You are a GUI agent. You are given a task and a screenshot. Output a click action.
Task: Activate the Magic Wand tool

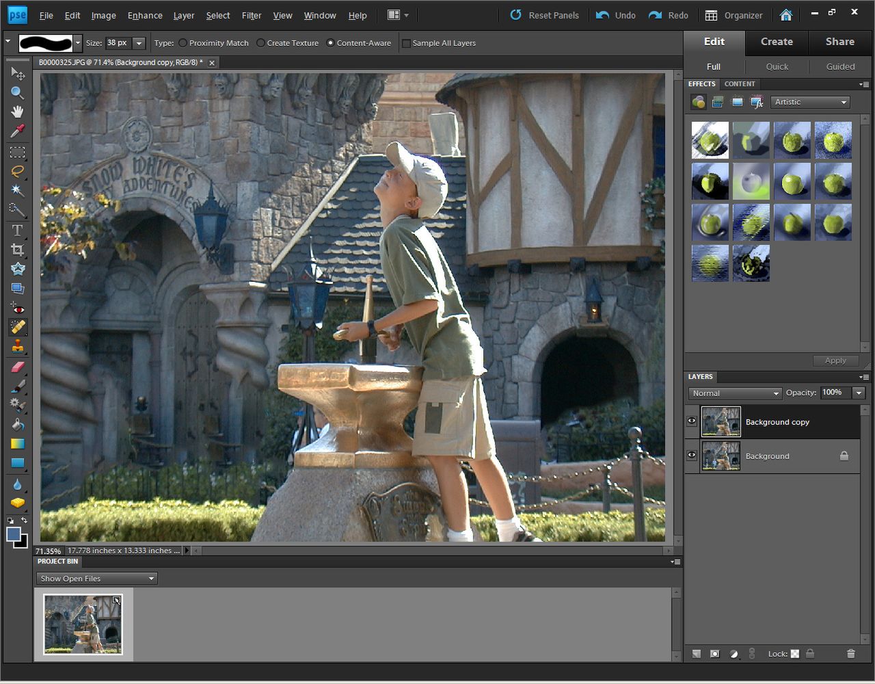[x=17, y=190]
